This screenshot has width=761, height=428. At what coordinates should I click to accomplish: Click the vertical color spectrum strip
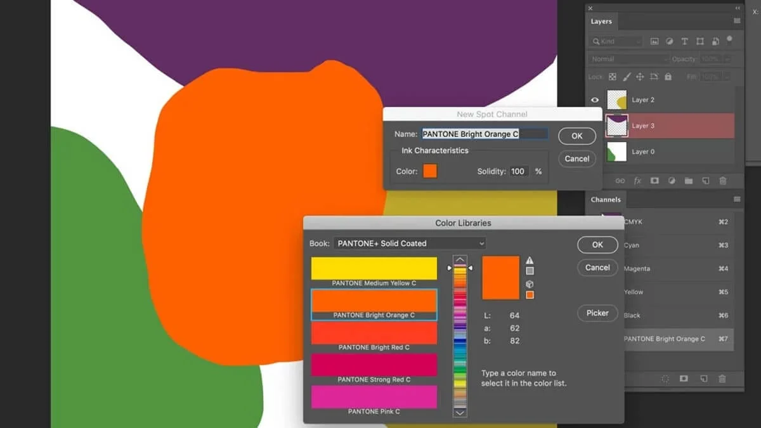point(460,336)
